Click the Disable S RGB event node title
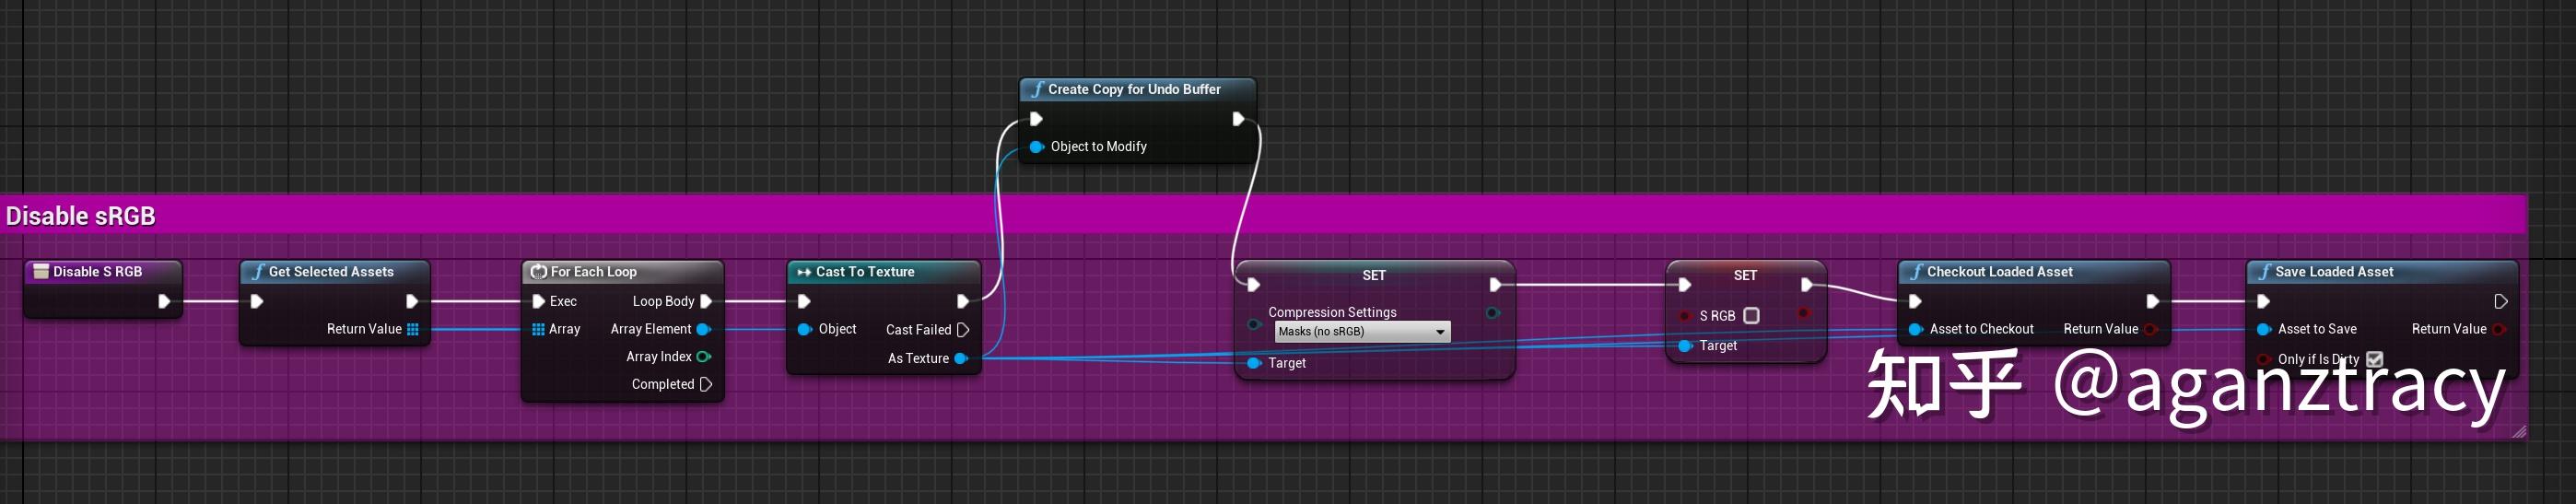The image size is (2576, 504). coord(97,272)
